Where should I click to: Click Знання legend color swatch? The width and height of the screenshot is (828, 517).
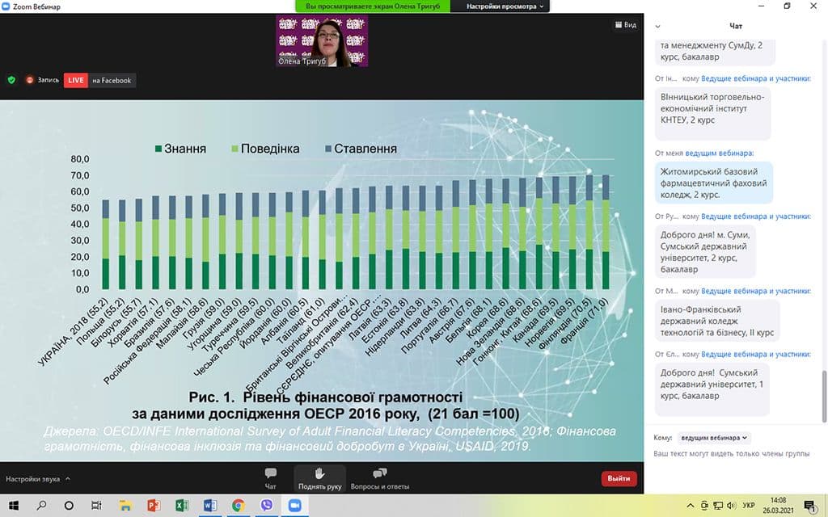[158, 149]
